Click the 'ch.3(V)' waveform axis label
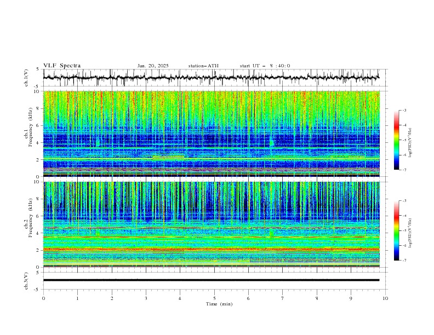The width and height of the screenshot is (434, 335). point(26,281)
